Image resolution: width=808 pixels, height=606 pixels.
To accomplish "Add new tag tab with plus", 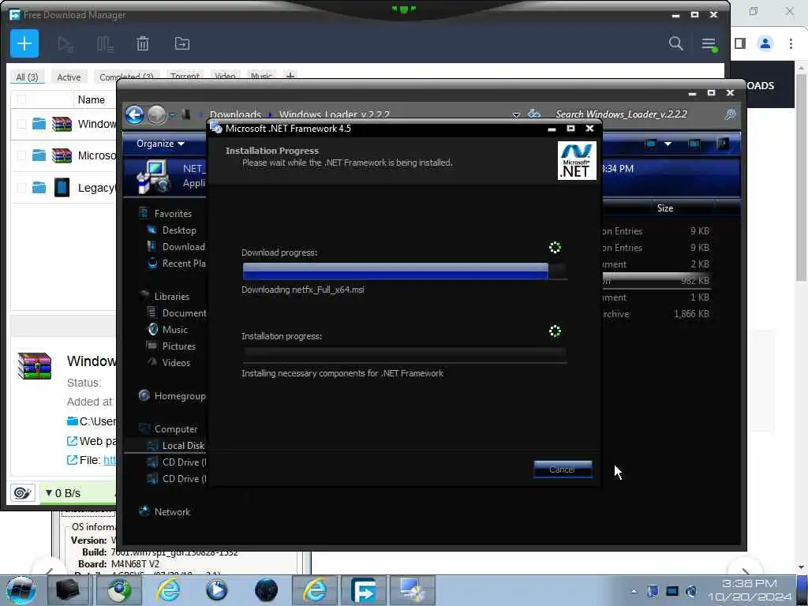I will pyautogui.click(x=290, y=77).
